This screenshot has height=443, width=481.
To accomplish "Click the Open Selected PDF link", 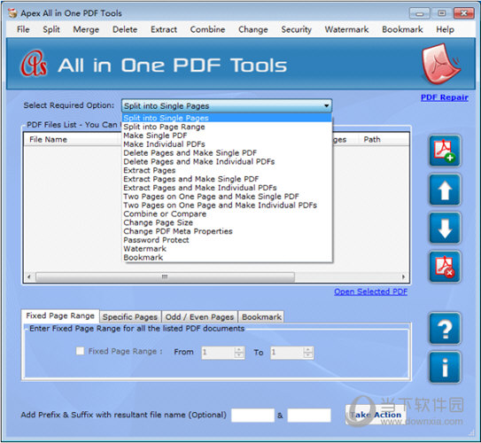I will (370, 291).
